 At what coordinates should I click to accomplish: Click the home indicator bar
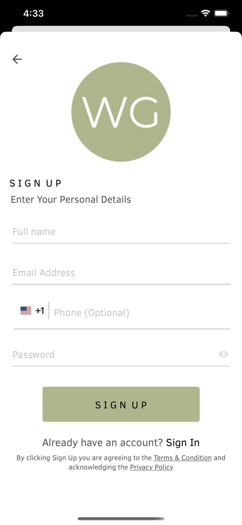(x=121, y=519)
